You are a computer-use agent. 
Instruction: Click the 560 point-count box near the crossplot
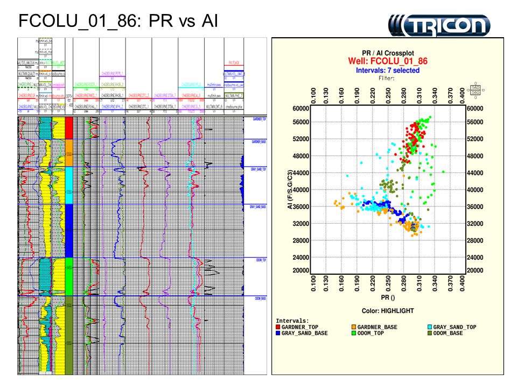476,90
